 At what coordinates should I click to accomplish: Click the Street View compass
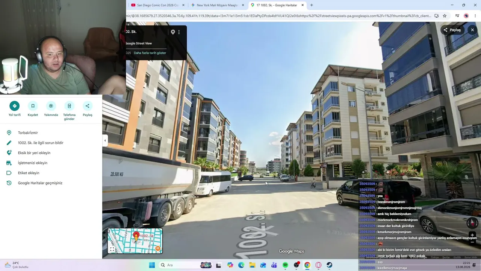click(472, 223)
